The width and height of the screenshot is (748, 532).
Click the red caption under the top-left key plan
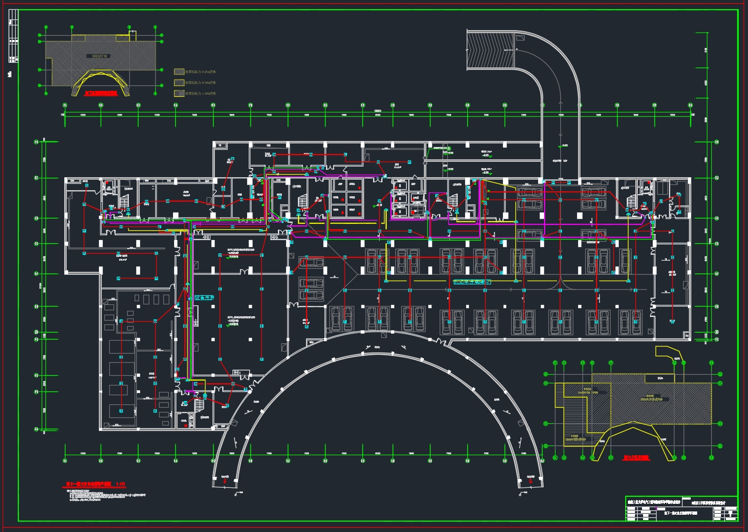point(101,94)
